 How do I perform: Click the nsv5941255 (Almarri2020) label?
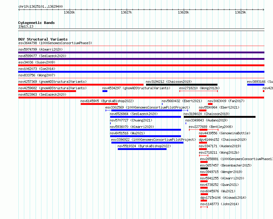222,178
